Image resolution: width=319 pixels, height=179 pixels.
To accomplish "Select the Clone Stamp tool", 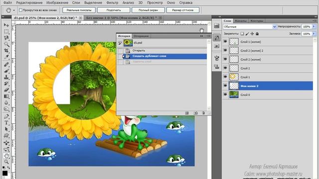I will pyautogui.click(x=6, y=77).
